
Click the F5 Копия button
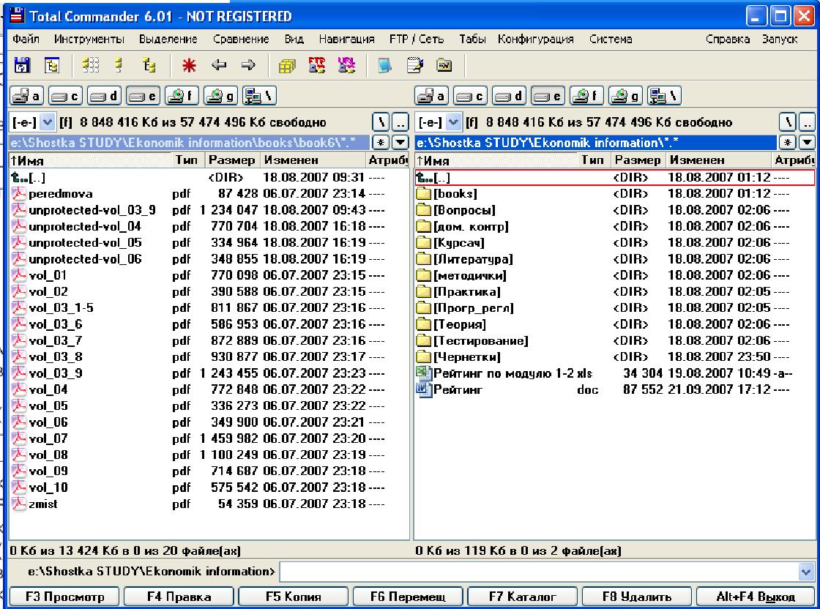[x=293, y=597]
